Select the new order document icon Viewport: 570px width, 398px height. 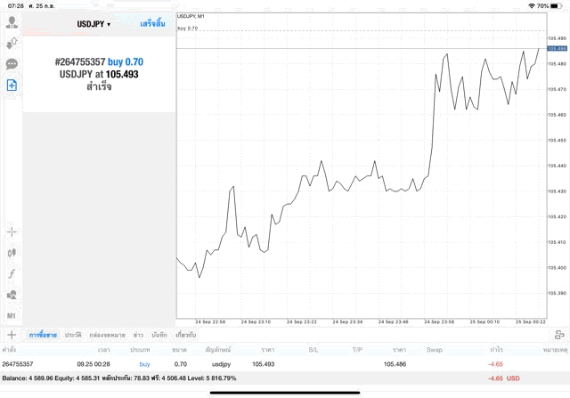point(12,85)
